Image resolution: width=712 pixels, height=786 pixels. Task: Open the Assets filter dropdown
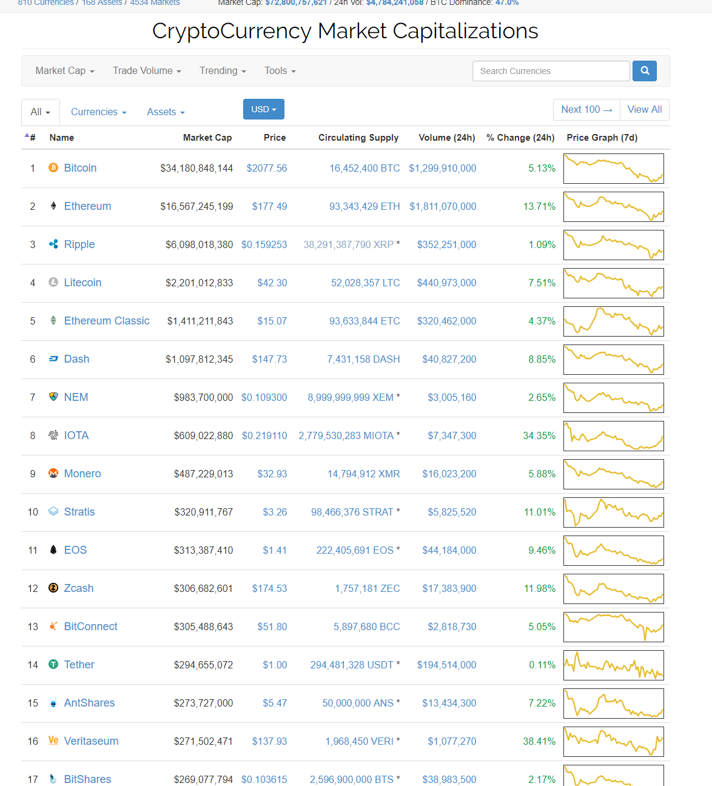[166, 112]
